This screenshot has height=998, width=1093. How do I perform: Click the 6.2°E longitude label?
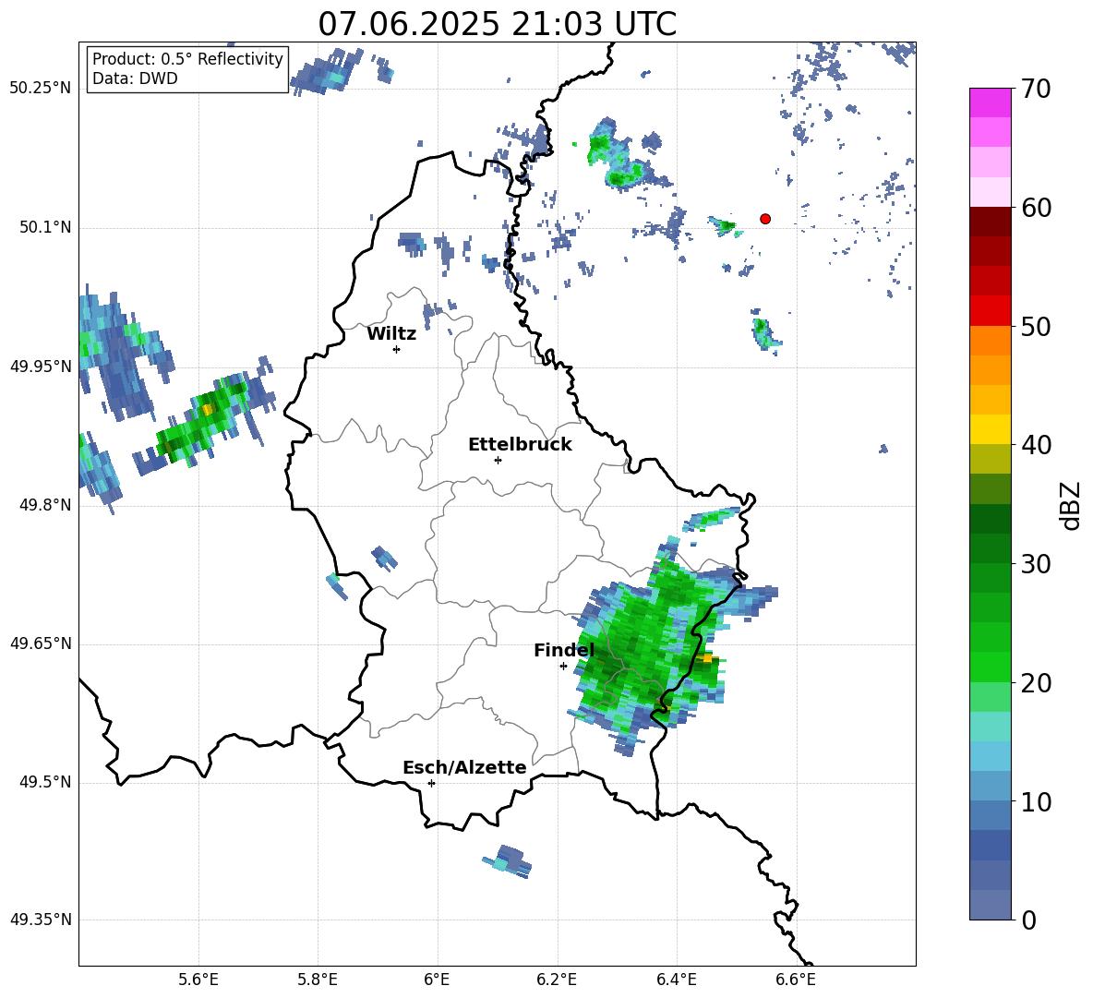pyautogui.click(x=557, y=980)
